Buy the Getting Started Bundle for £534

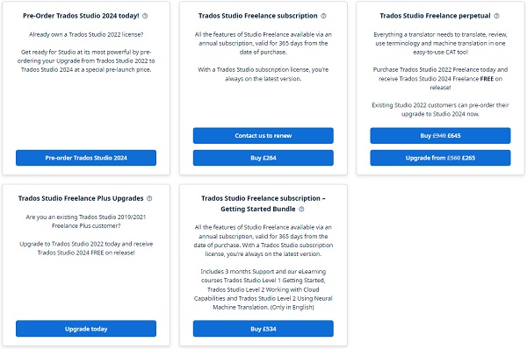pyautogui.click(x=263, y=329)
